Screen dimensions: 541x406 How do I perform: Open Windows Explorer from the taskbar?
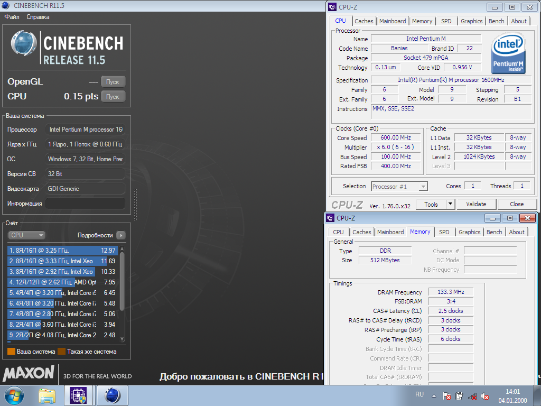47,396
